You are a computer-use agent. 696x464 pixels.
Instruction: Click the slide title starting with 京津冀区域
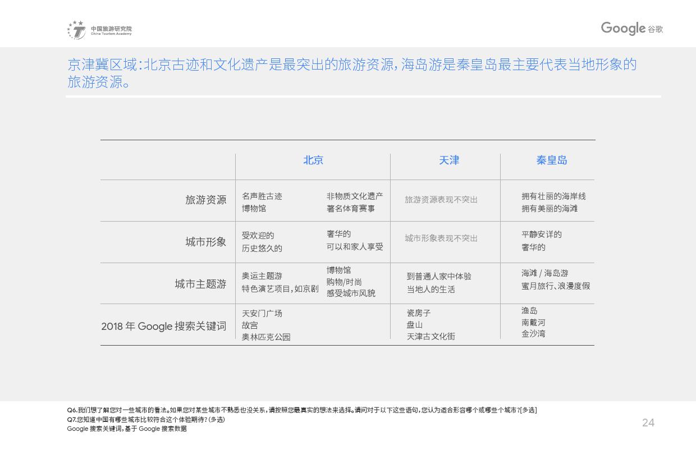coord(352,73)
